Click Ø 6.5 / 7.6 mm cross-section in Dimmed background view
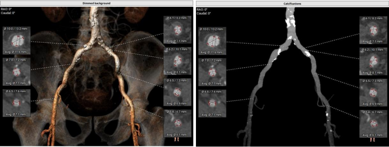This screenshot has width=389, height=147. point(17,103)
